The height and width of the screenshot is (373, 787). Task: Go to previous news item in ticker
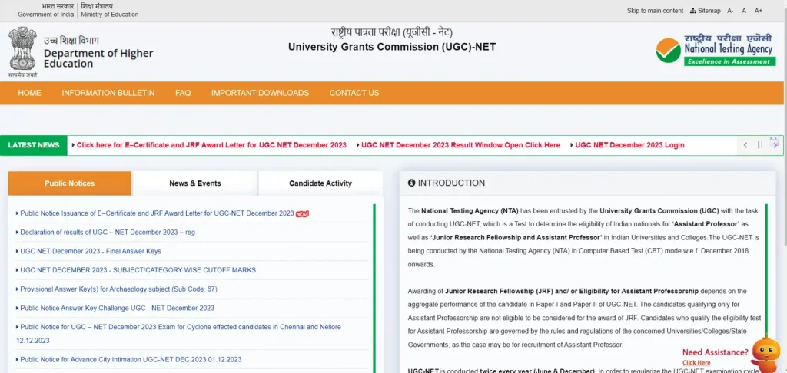[745, 145]
